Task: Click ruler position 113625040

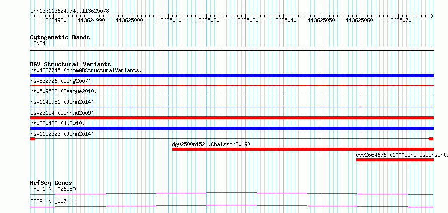Action: pos(283,20)
